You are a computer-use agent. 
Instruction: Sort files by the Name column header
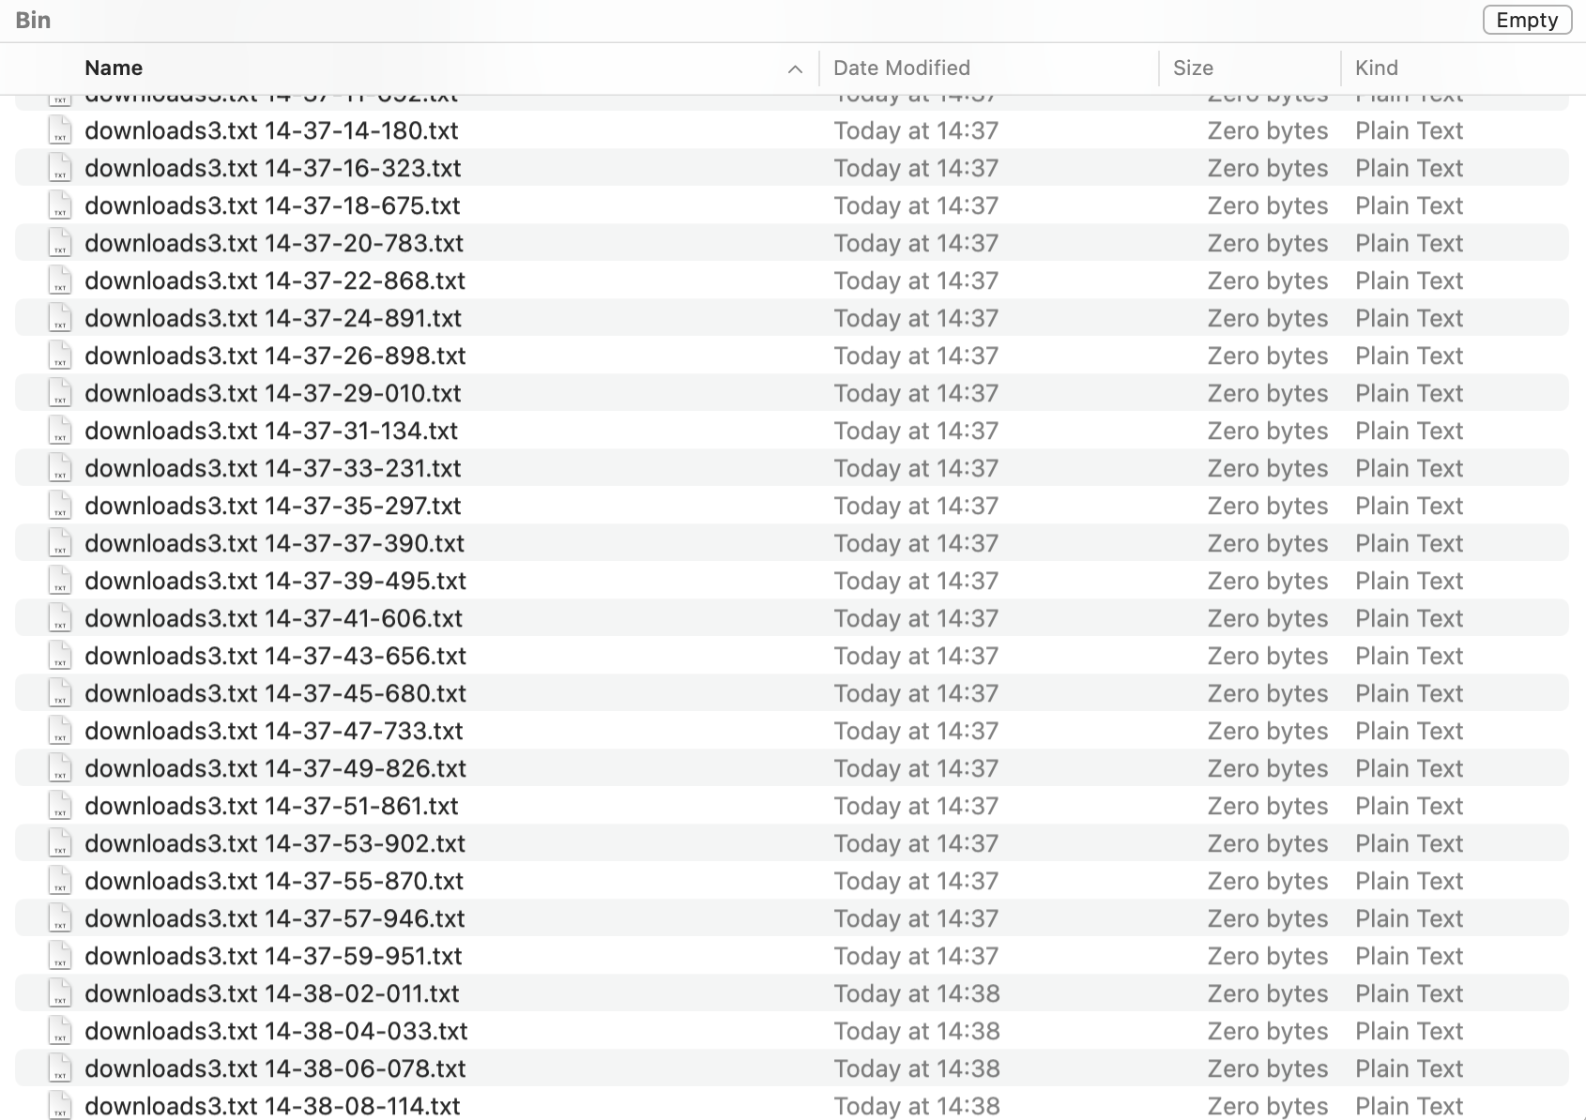click(114, 68)
